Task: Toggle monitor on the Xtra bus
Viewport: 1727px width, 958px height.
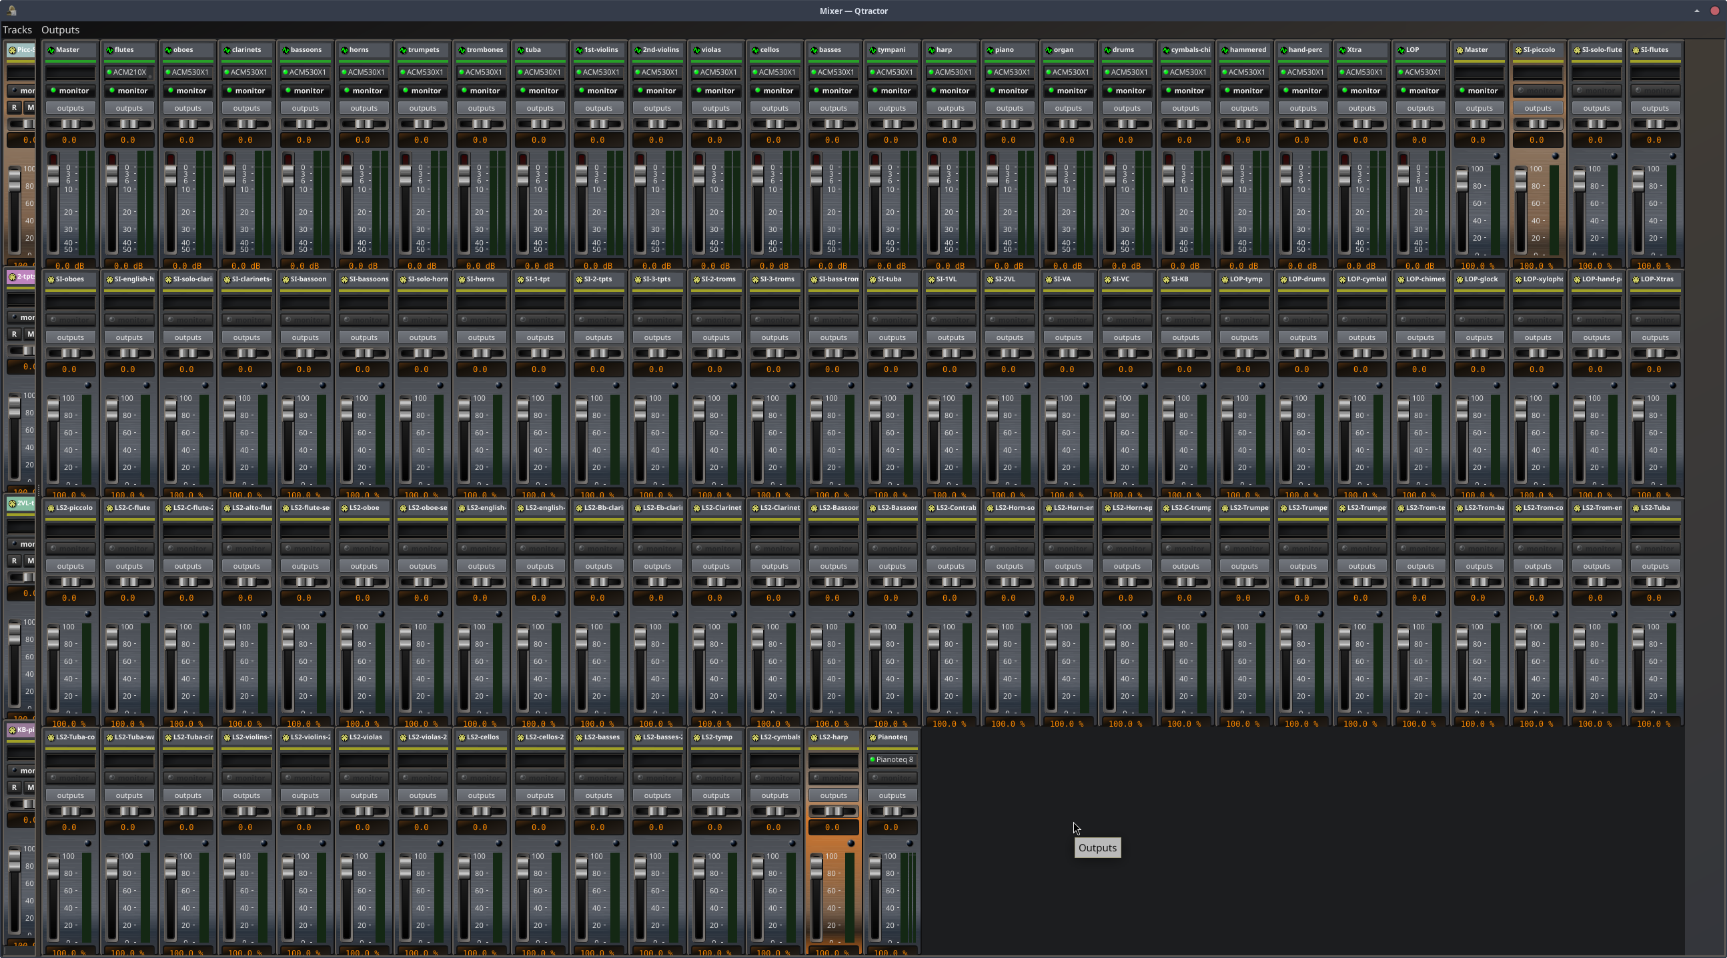Action: point(1361,91)
